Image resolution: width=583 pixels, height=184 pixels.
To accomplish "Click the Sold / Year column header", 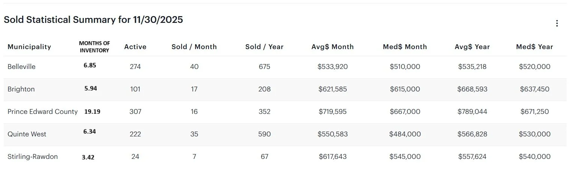I will pyautogui.click(x=264, y=47).
